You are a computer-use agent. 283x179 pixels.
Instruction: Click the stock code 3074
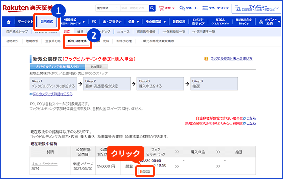35,169
